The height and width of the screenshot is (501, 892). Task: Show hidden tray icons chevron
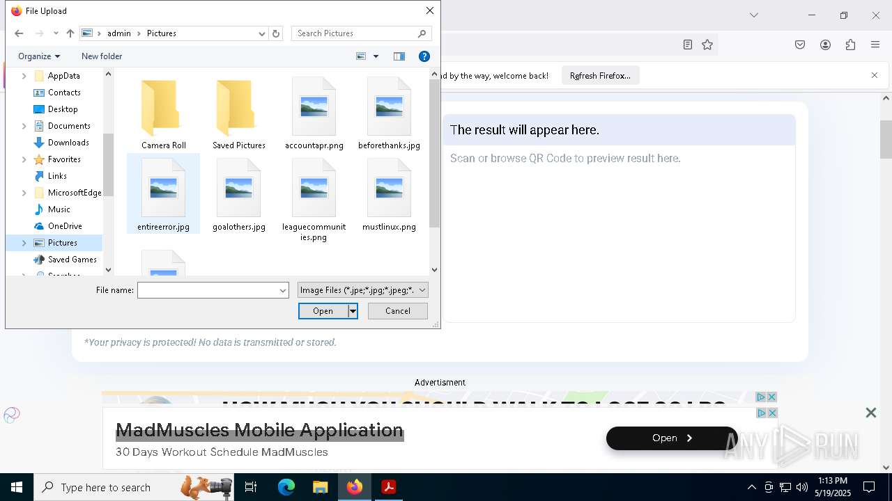[x=751, y=487]
